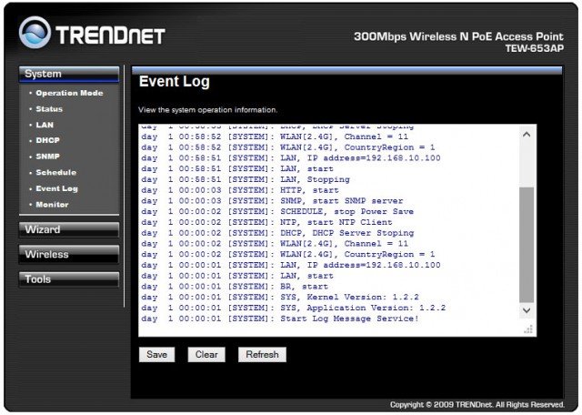Screen dimensions: 582x415
Task: Click the event log scrollbar thumb
Action: coord(527,244)
